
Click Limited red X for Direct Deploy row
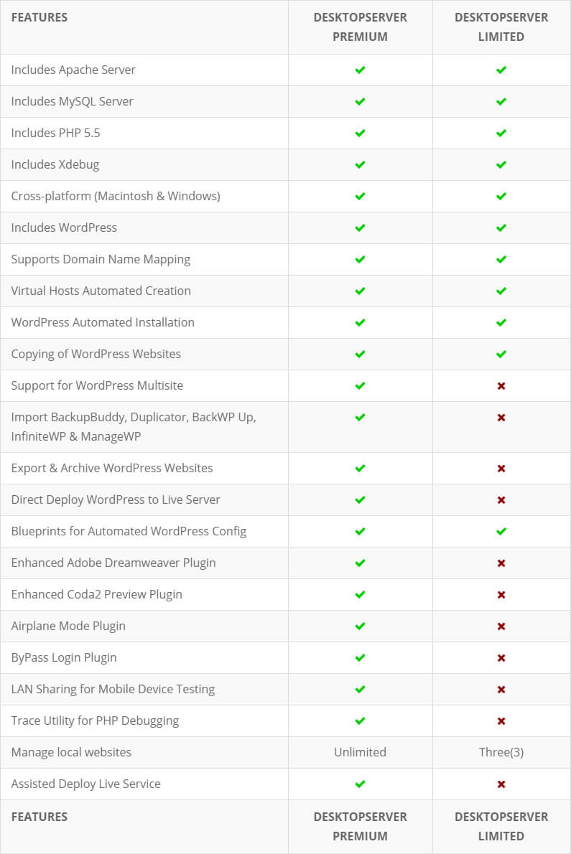(x=501, y=500)
